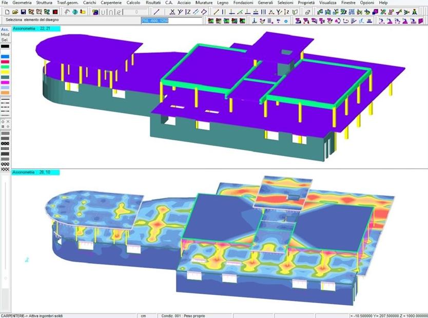This screenshot has height=318, width=428.
Task: Pick the yellow color swatch in the palette
Action: [x=5, y=71]
